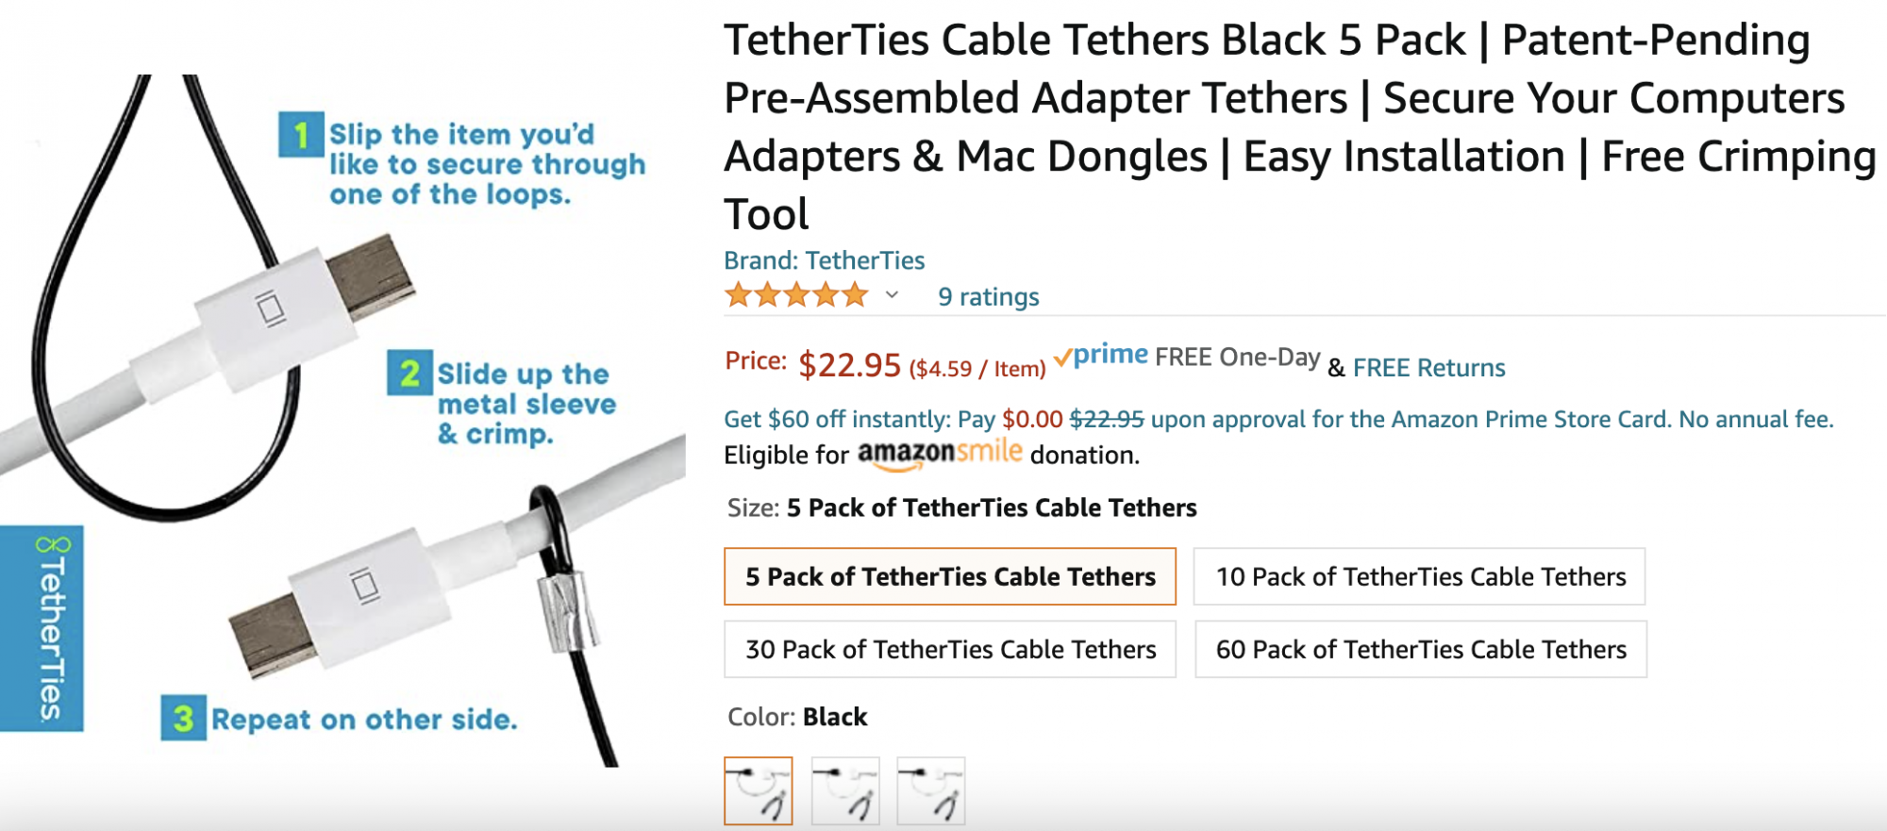Select the 5 Pack of TetherTies Cable Tethers
Viewport: 1887px width, 831px height.
click(948, 575)
